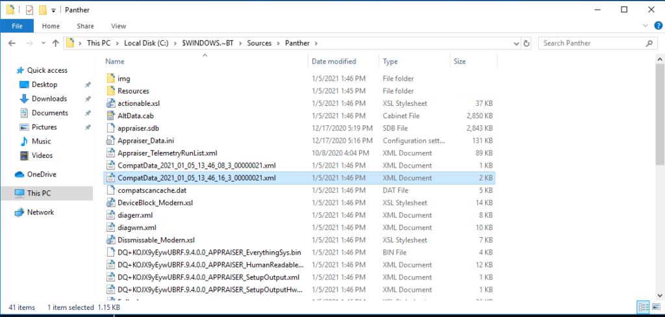
Task: Click the search magnifier icon
Action: (x=649, y=44)
